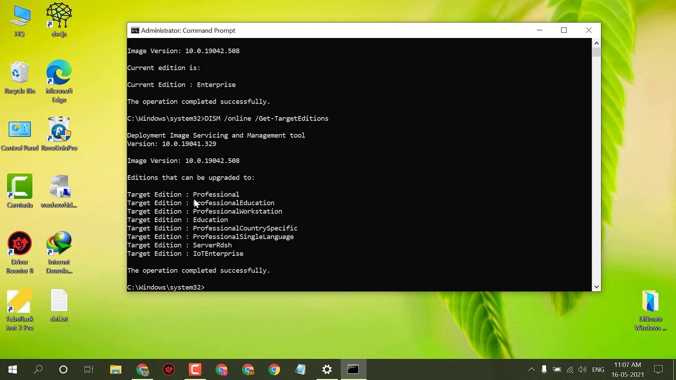Select the TubeRank Jeet 3 Pro shortcut
676x380 pixels.
[20, 310]
